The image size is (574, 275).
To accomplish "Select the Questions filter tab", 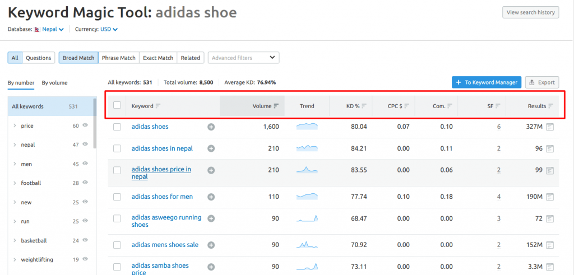I will coord(39,58).
